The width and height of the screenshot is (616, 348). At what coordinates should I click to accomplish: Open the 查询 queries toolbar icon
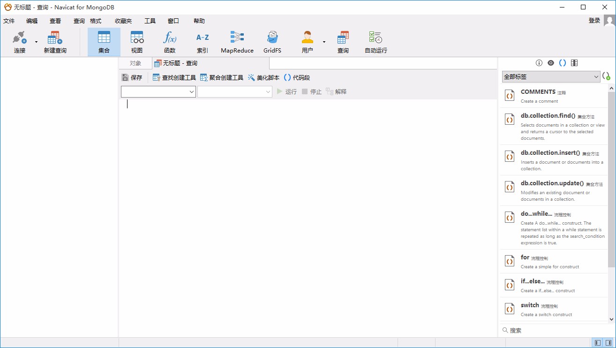tap(343, 38)
